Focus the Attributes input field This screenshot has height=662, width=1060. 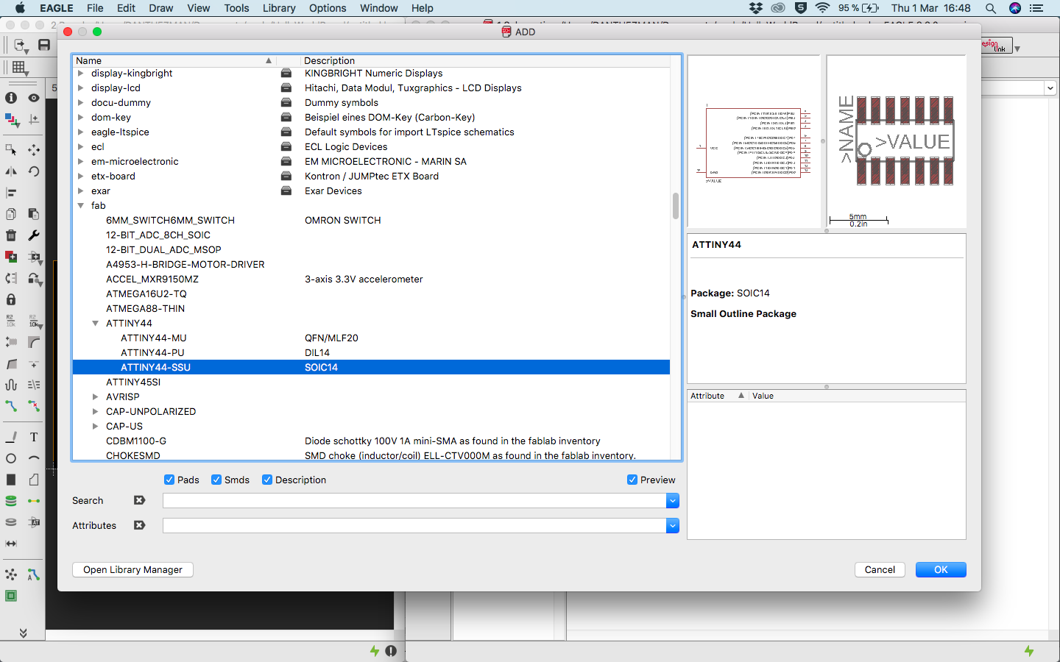point(414,525)
